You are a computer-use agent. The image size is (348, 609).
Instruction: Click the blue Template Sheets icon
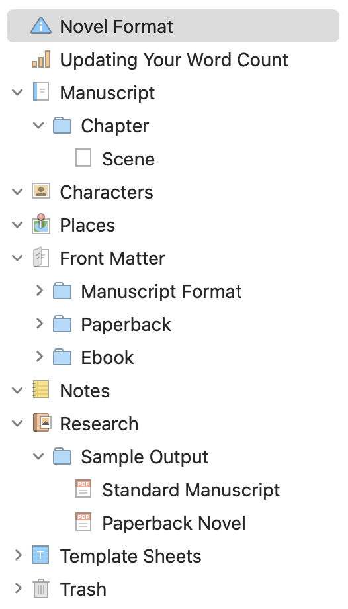click(41, 555)
